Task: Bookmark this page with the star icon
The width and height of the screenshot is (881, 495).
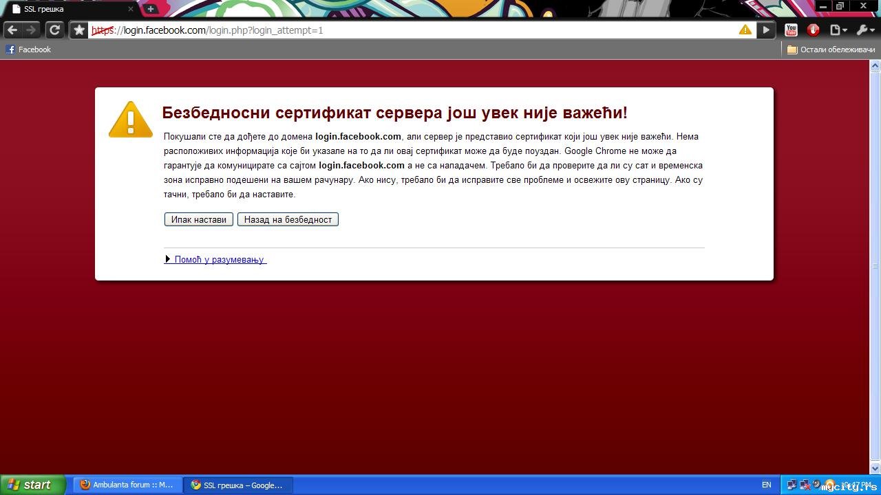Action: [79, 30]
